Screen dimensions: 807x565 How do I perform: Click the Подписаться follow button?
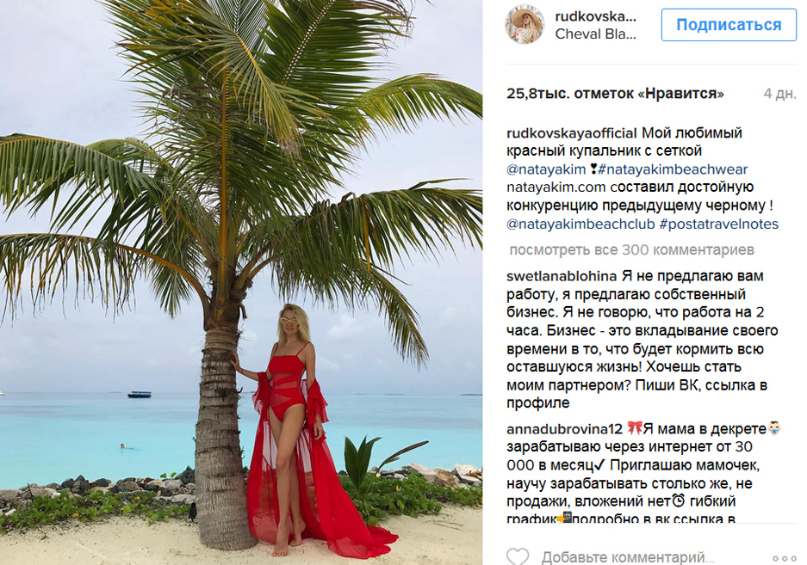click(x=729, y=25)
